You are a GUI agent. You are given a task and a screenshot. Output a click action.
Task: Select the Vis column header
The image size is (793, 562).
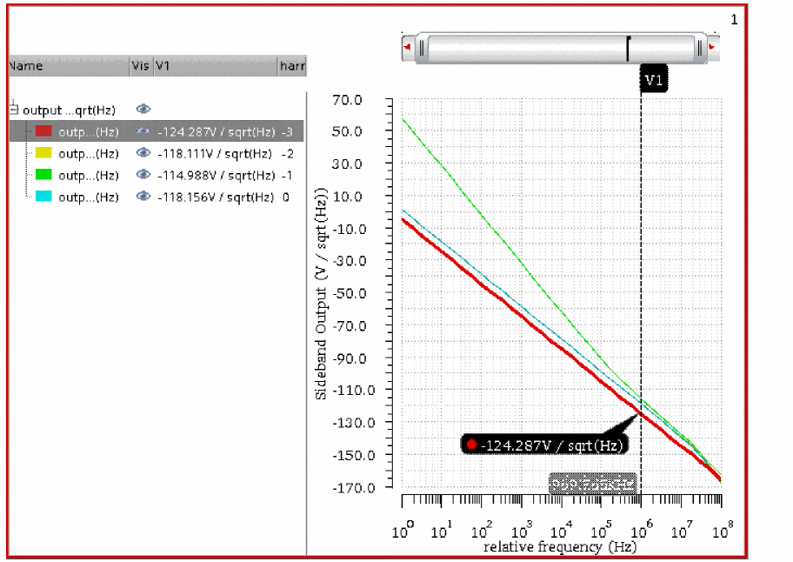click(x=141, y=66)
